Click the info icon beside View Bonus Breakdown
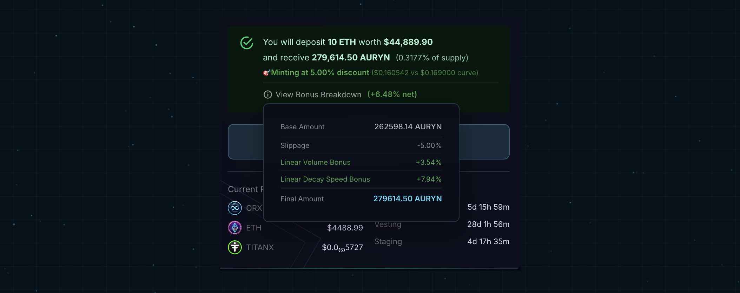 click(x=268, y=95)
